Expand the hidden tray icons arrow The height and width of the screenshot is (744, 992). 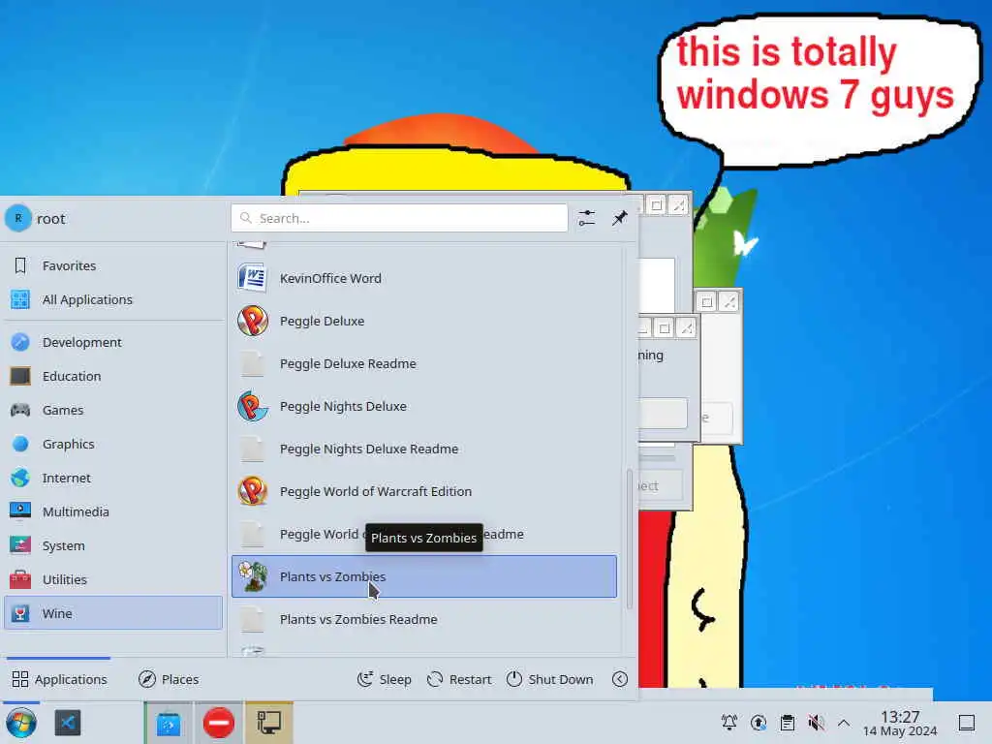click(x=844, y=722)
